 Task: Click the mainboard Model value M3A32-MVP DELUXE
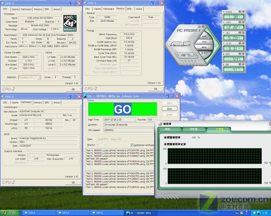(38, 115)
